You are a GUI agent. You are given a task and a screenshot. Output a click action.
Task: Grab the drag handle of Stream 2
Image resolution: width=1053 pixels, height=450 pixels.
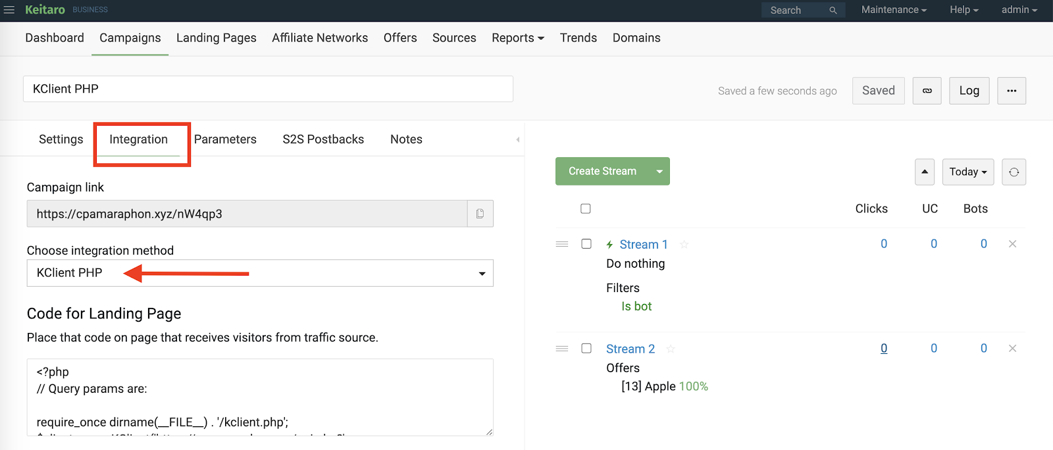click(x=562, y=349)
